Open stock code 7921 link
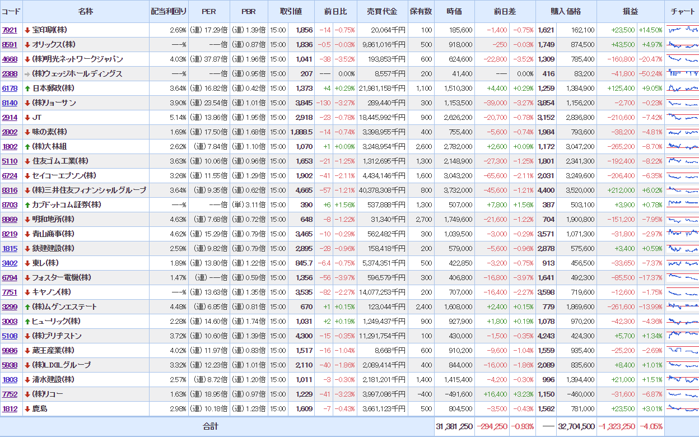The width and height of the screenshot is (699, 437). (x=10, y=30)
